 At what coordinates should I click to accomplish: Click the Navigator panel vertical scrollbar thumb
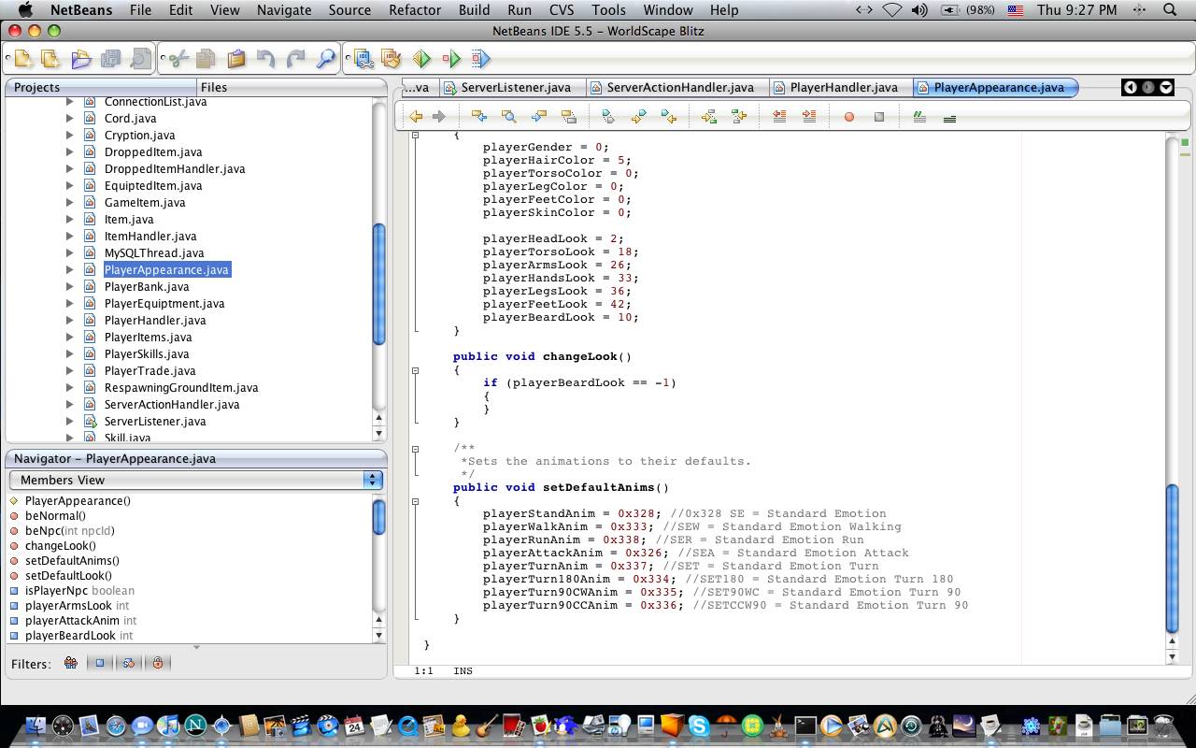pos(379,517)
